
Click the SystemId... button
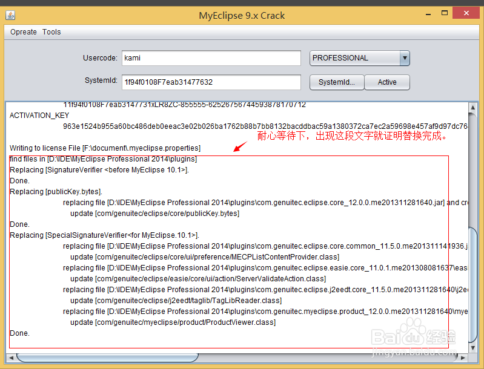pos(337,82)
